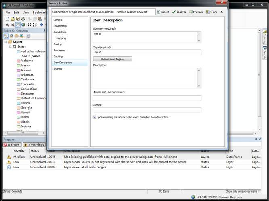Collapse the Layers data frame node

coord(6,42)
